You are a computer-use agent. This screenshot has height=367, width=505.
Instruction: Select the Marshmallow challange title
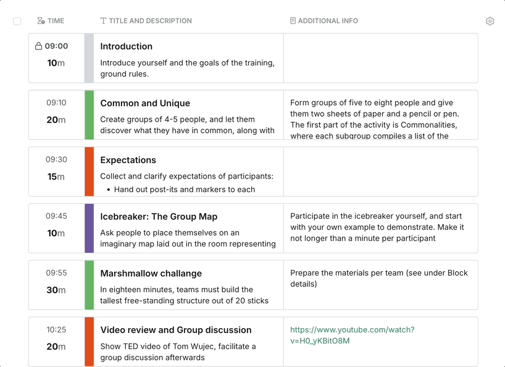pos(151,274)
